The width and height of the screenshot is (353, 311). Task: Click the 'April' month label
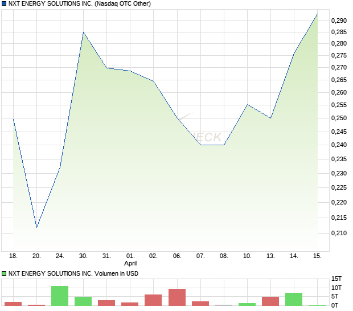coord(130,263)
